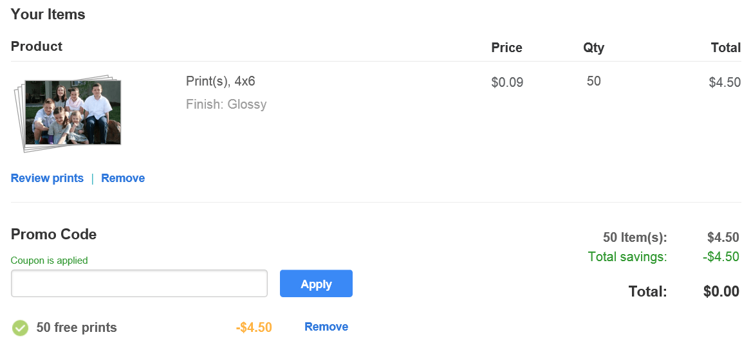Click the green coupon applied checkmark icon
Viewport: 751px width, 357px height.
click(21, 328)
